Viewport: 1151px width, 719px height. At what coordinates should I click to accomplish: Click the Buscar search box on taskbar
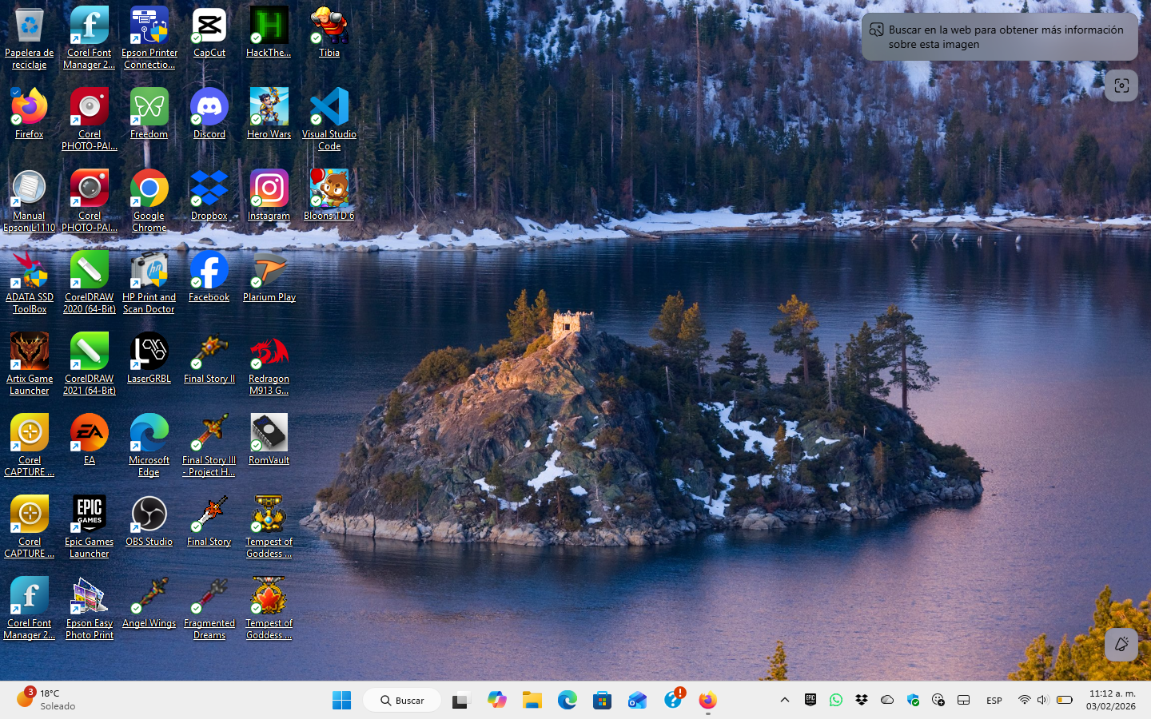[402, 701]
